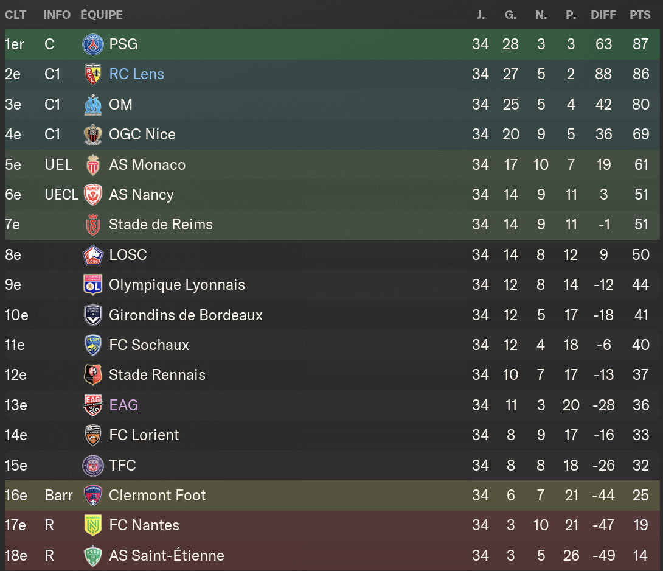Screen dimensions: 663x571
Task: Click the FC Sochaux team name
Action: pos(150,345)
